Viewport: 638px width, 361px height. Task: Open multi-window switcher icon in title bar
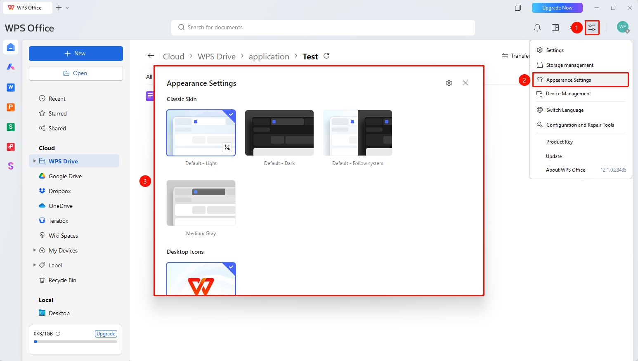pos(518,8)
